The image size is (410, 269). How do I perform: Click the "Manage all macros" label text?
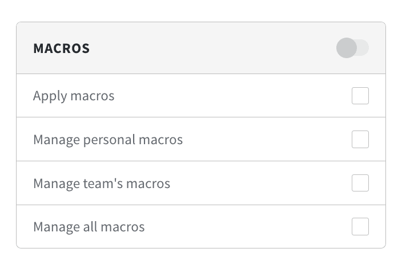(x=89, y=227)
